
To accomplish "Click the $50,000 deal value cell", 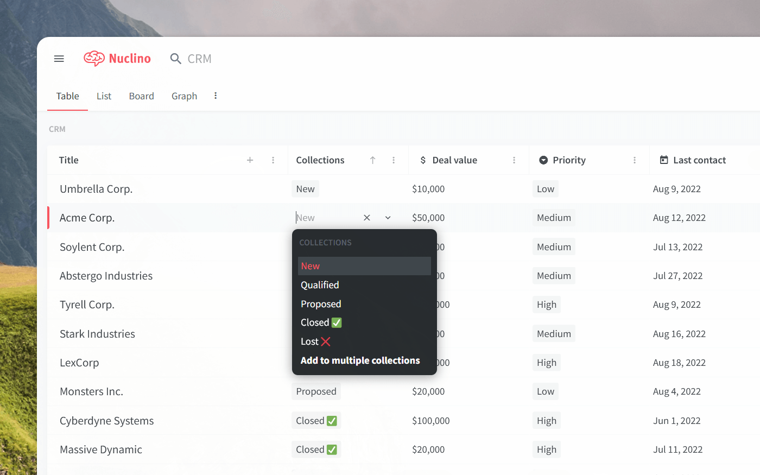I will point(428,218).
